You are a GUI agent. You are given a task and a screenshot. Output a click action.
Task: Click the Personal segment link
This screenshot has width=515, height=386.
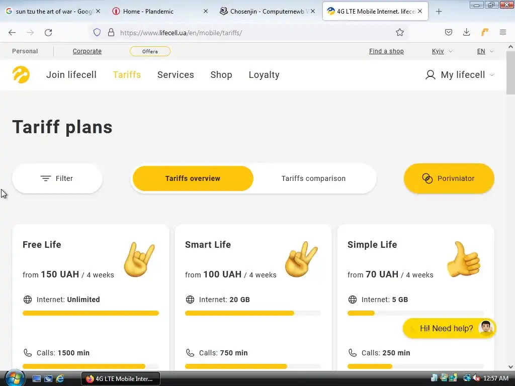click(x=25, y=51)
